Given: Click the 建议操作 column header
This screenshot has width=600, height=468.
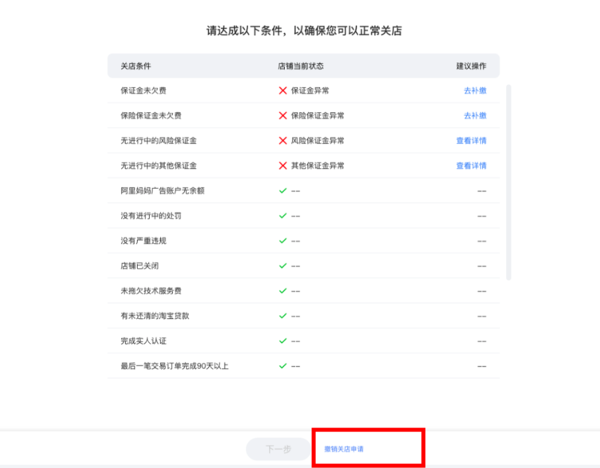Looking at the screenshot, I should [471, 66].
